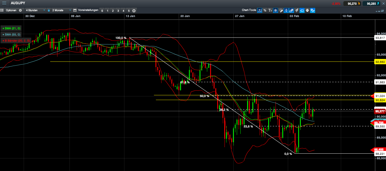Open presets gear settings after preset 5
This screenshot has width=386, height=171.
pos(134,11)
